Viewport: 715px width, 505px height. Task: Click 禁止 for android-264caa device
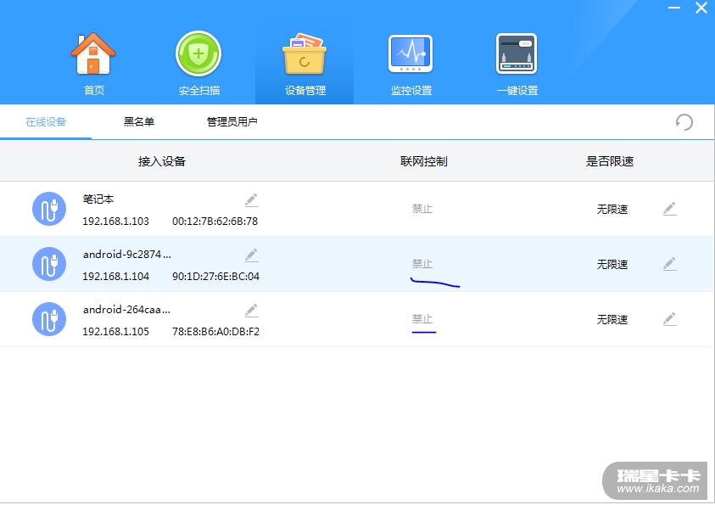[x=422, y=319]
